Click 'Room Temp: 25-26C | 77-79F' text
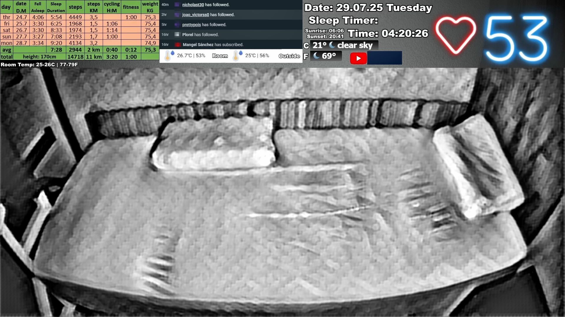Image resolution: width=565 pixels, height=317 pixels. (x=39, y=65)
